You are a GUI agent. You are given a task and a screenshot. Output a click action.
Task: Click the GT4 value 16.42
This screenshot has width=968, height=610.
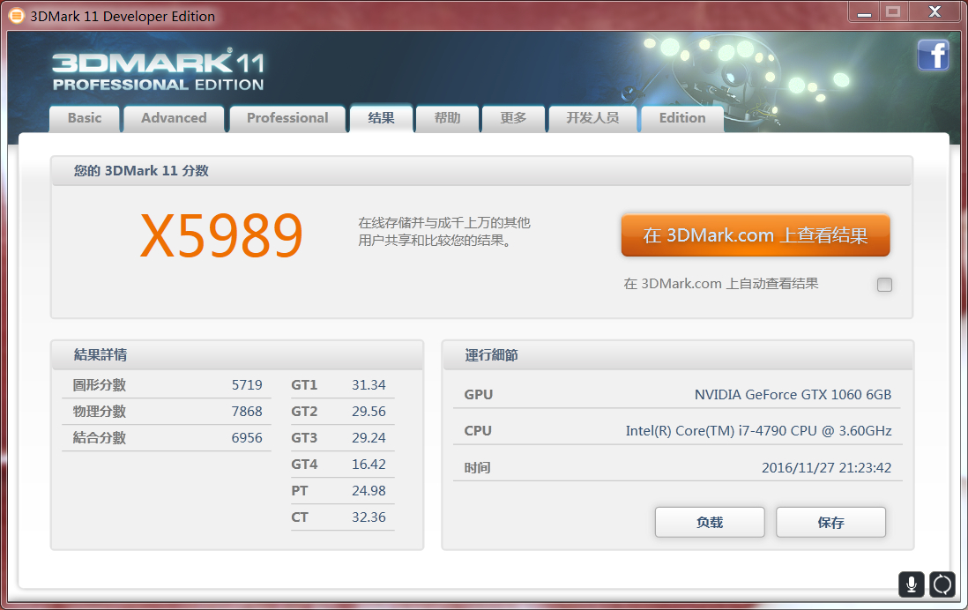point(369,465)
